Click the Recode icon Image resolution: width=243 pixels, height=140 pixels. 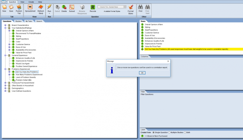(x=93, y=7)
